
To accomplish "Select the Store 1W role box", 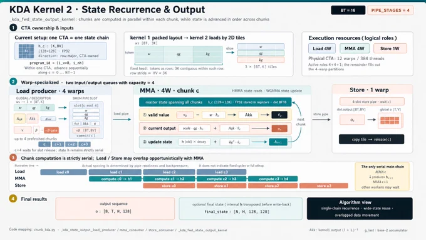I will [390, 48].
